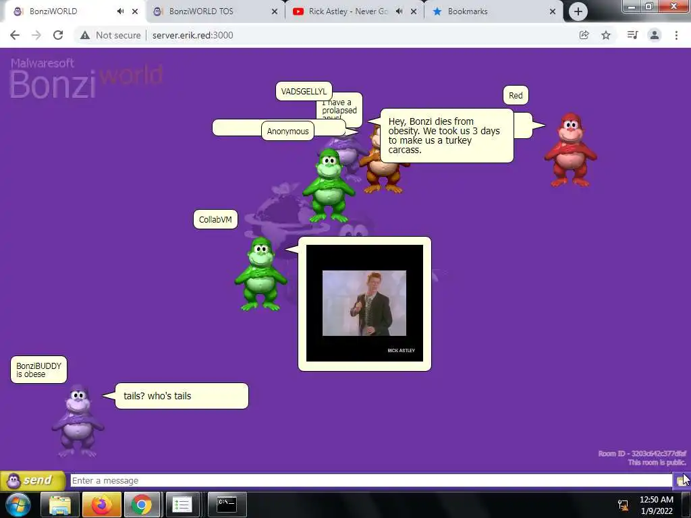Open the Bookmarks tab
The image size is (691, 518).
(x=493, y=11)
